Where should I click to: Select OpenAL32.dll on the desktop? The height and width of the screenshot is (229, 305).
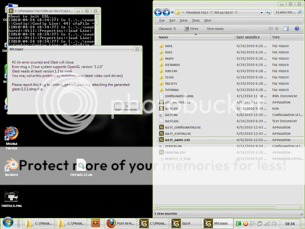point(81,168)
